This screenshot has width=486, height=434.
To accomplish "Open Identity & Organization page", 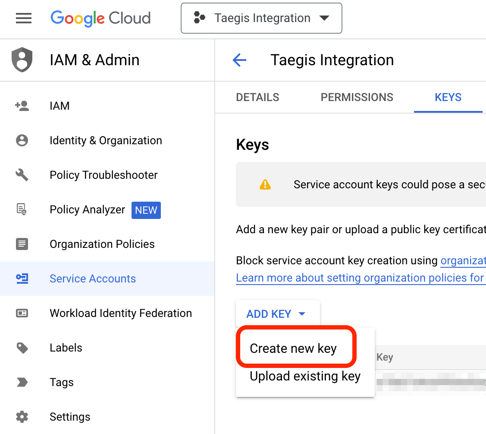I will coord(107,140).
